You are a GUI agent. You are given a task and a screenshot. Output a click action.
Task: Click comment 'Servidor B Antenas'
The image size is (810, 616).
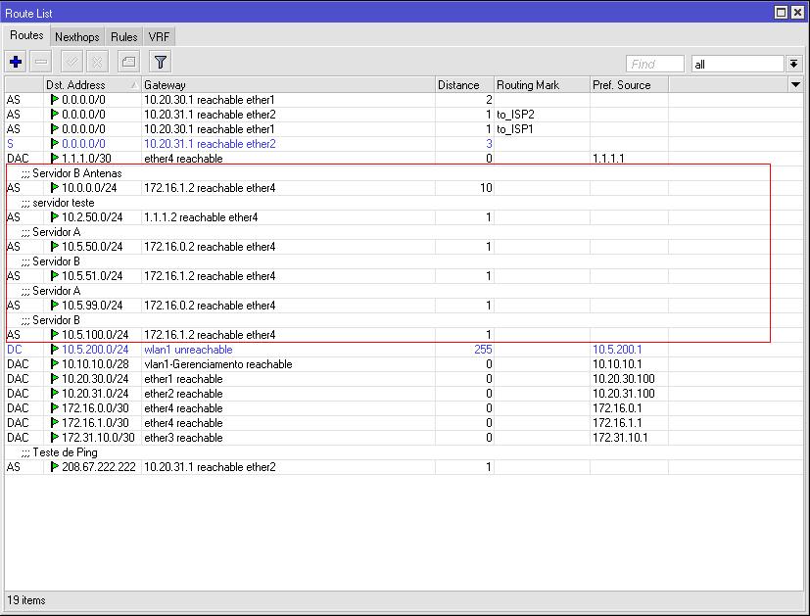click(x=77, y=173)
